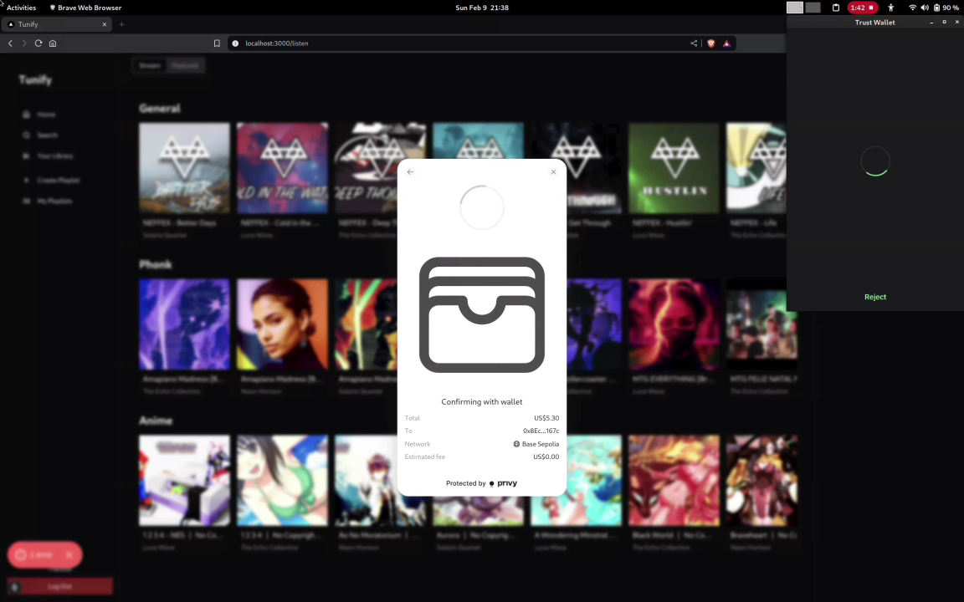The width and height of the screenshot is (964, 602).
Task: Open NEFFEX Better Days album cover
Action: [184, 168]
